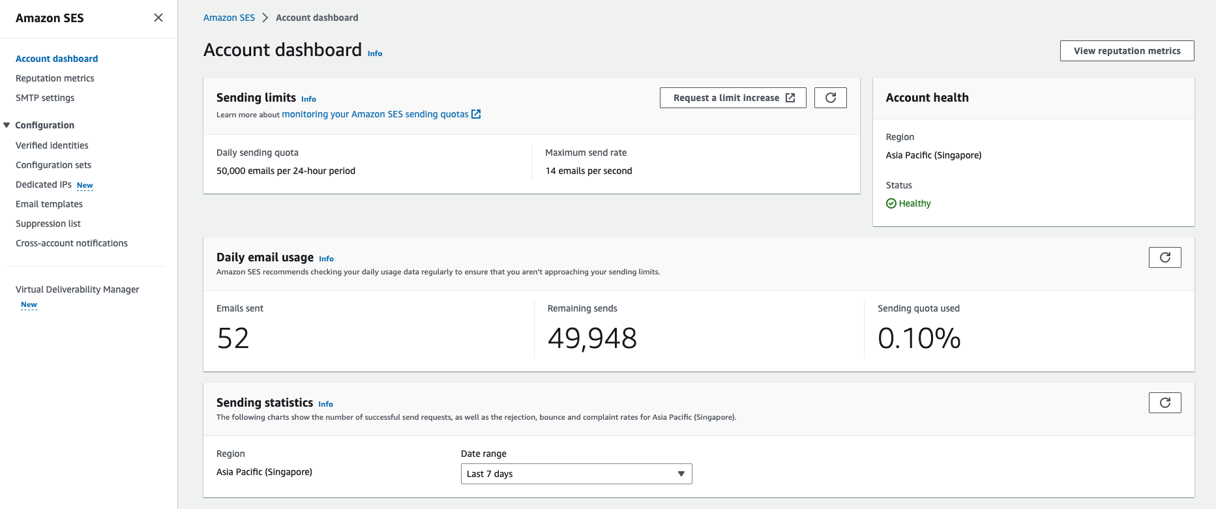Open the Date range dropdown

coord(576,474)
